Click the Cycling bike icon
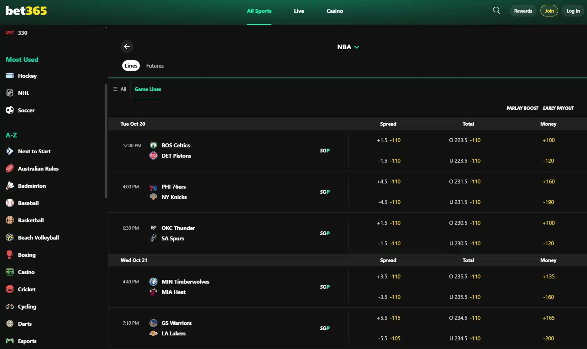This screenshot has height=349, width=587. (10, 306)
